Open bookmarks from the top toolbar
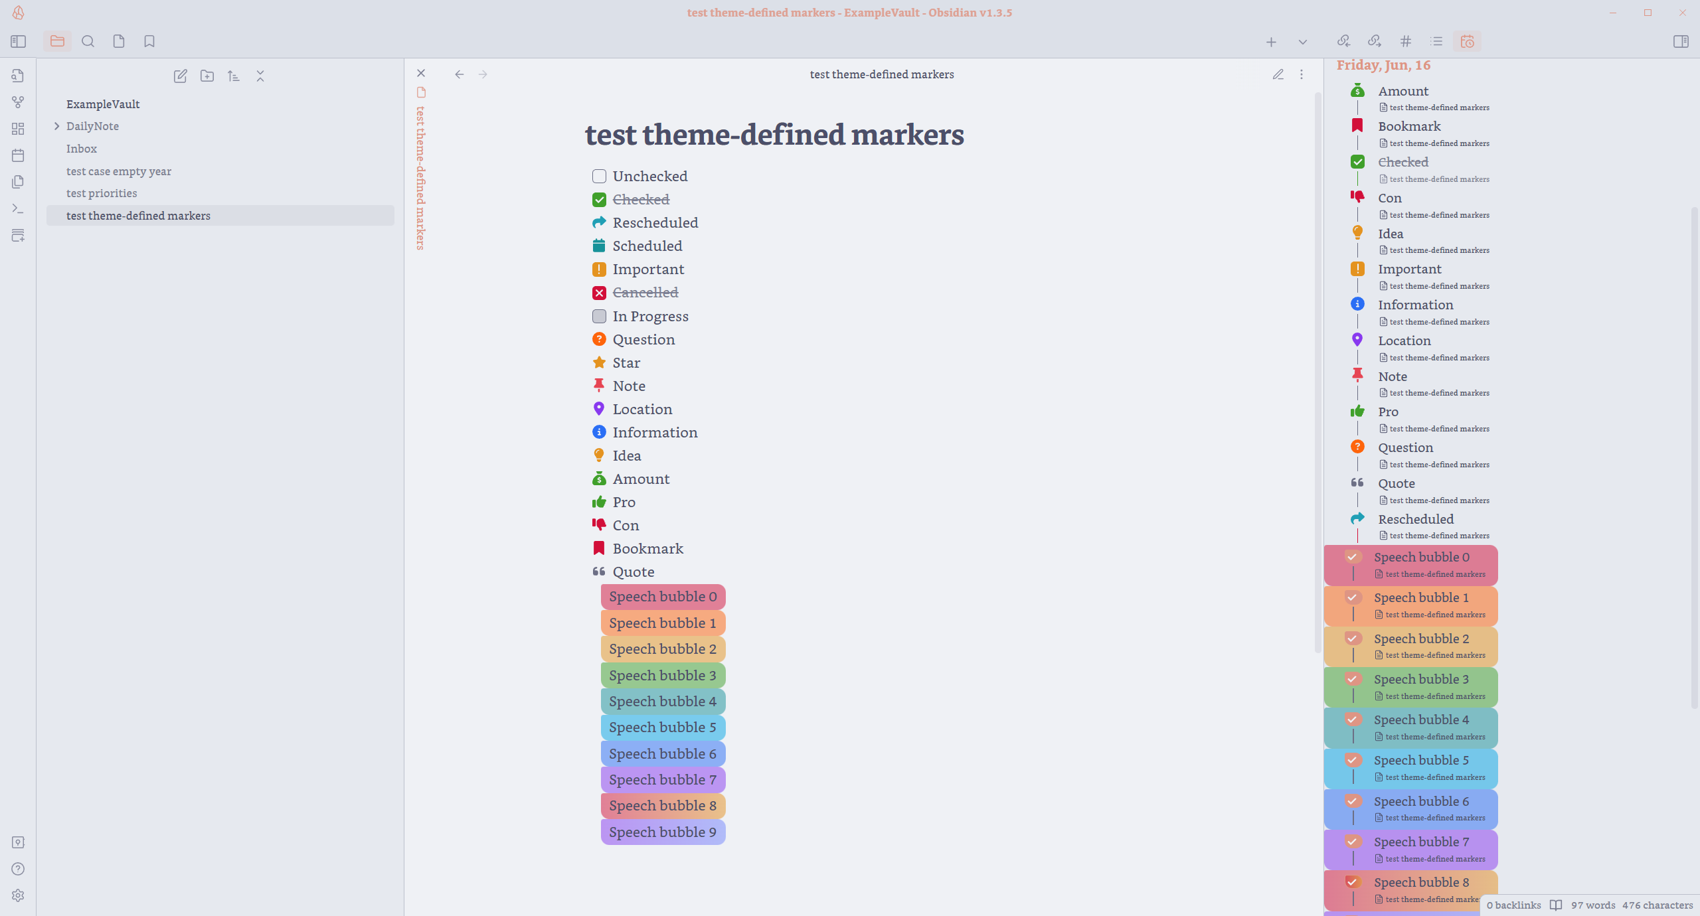 tap(149, 41)
